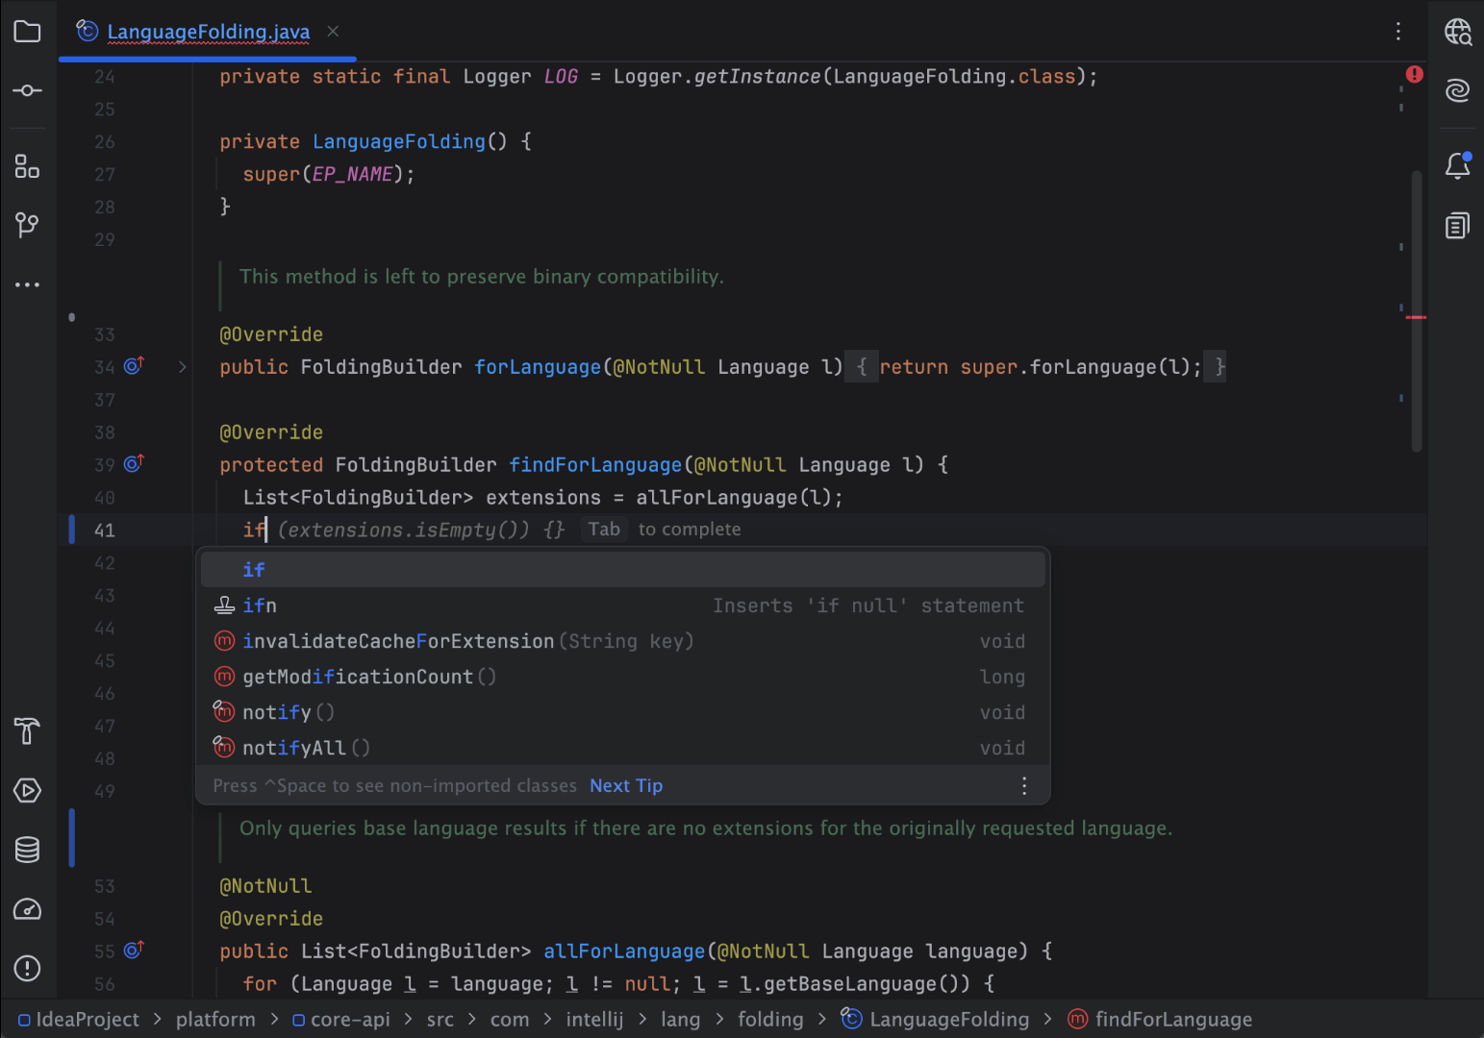Expand the folded forLanguage method body
Image resolution: width=1484 pixels, height=1038 pixels.
tap(182, 366)
